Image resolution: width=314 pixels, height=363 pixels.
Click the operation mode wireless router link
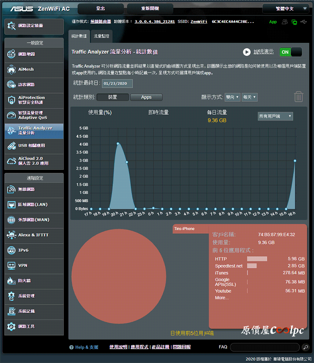[100, 22]
